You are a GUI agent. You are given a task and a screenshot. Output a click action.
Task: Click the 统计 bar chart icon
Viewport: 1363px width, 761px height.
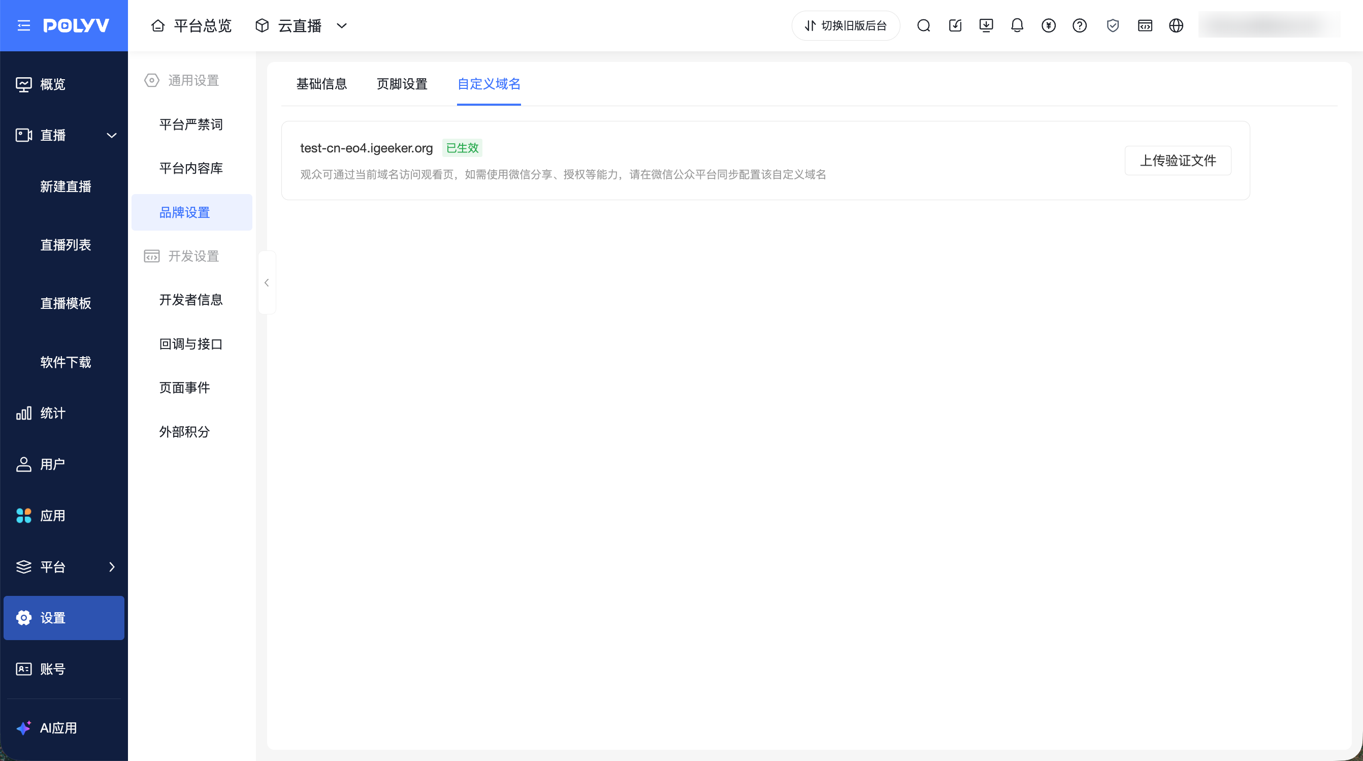24,414
